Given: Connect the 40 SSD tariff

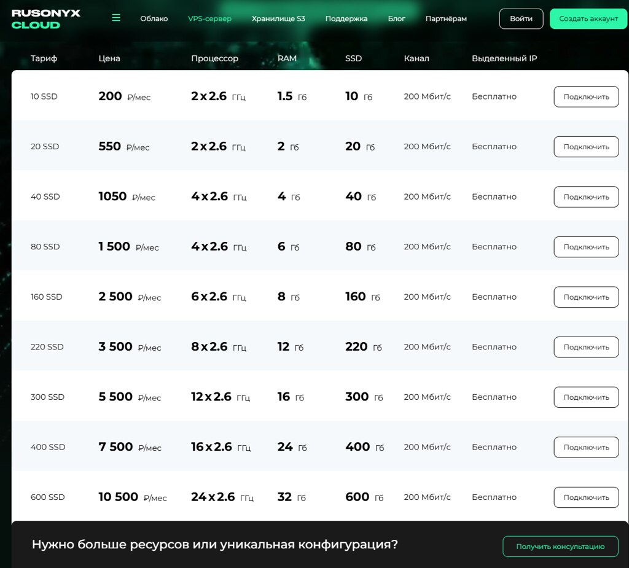Looking at the screenshot, I should (586, 197).
